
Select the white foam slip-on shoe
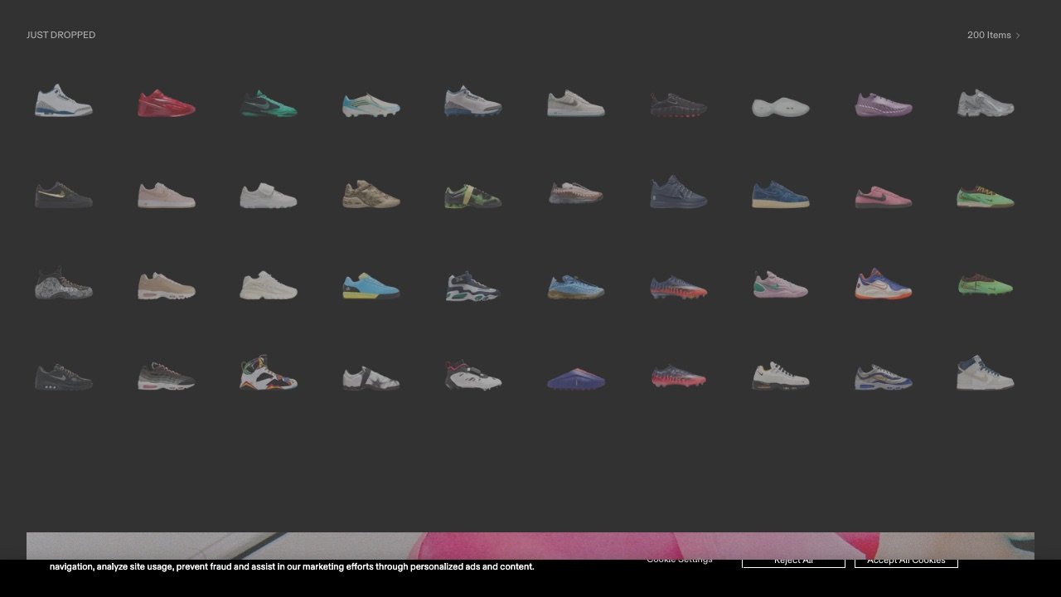[x=781, y=107]
